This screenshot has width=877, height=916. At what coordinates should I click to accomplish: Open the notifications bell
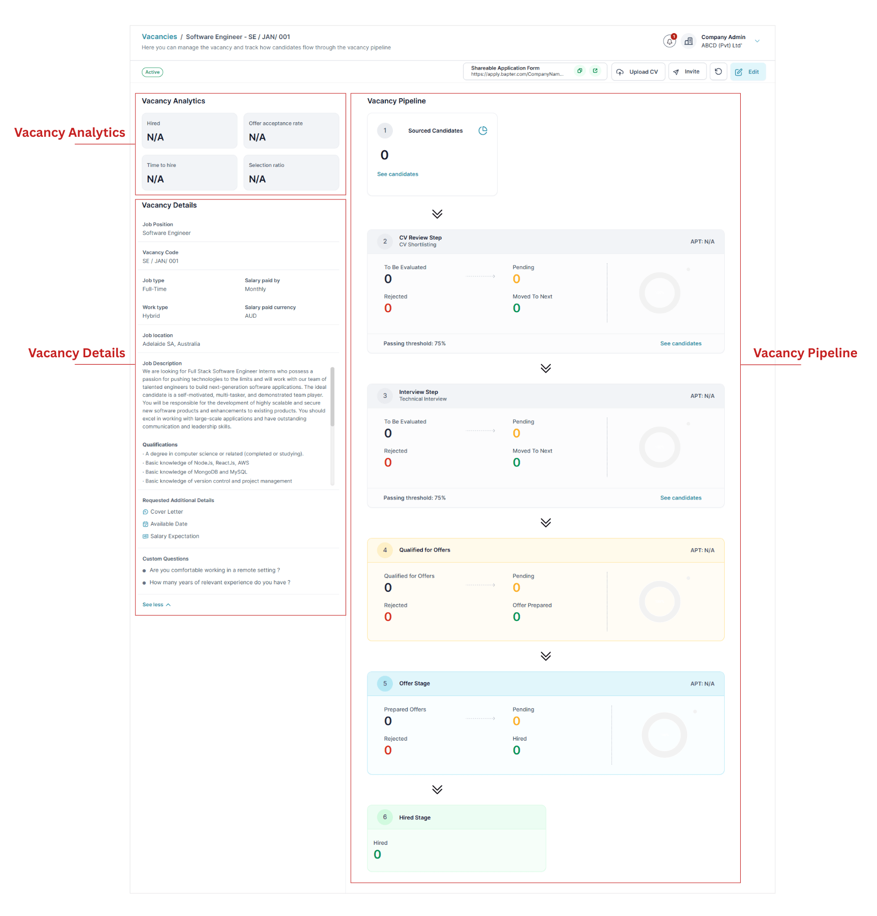670,41
